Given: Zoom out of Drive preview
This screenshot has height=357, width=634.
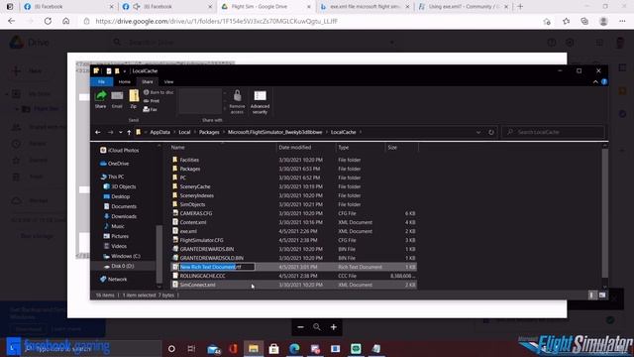Looking at the screenshot, I should point(300,327).
